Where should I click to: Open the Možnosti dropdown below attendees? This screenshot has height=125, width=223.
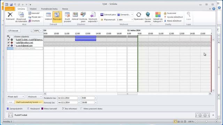pos(35,97)
